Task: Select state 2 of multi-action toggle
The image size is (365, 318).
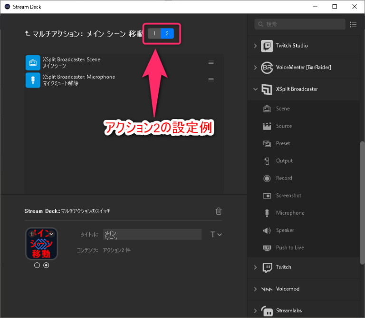Action: click(x=167, y=33)
